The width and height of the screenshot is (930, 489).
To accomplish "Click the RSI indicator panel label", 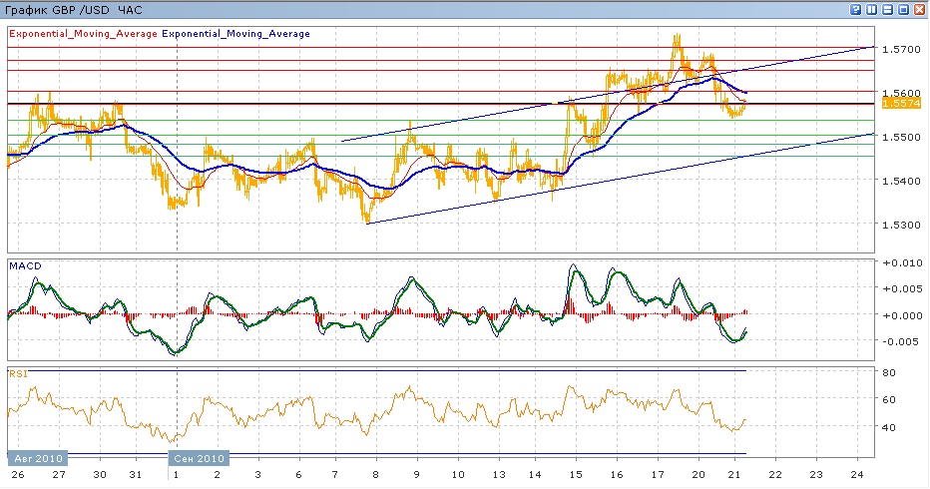I will click(x=18, y=373).
